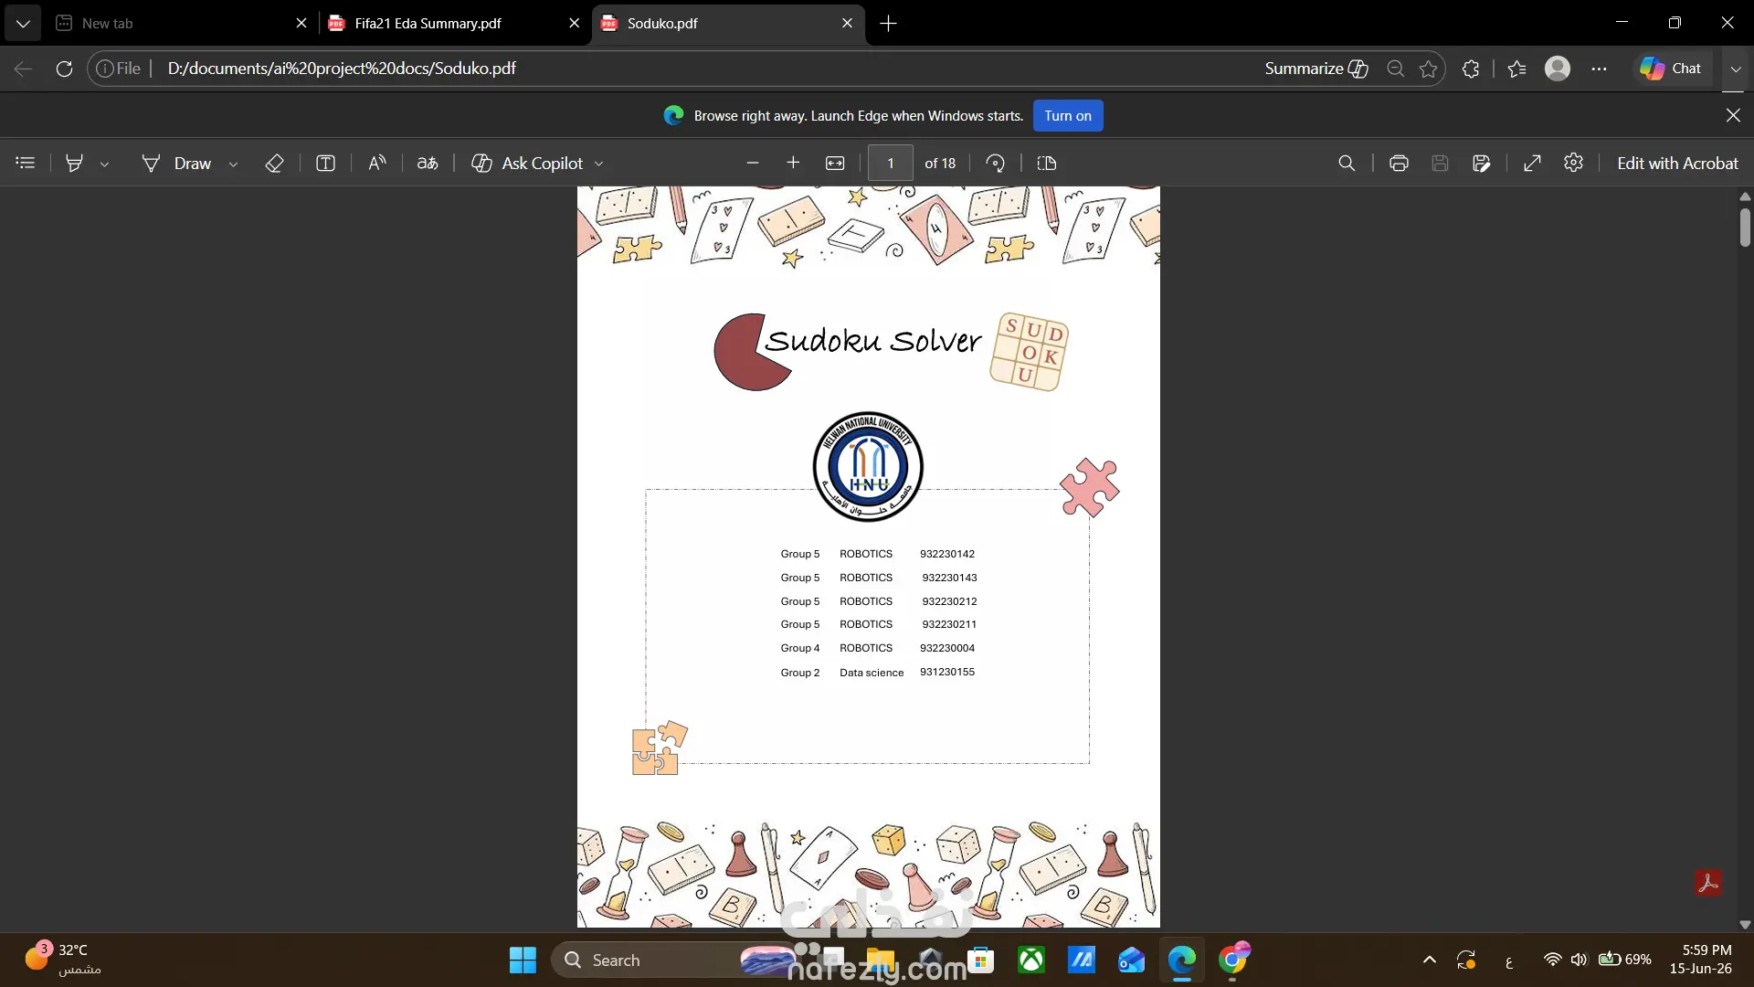Activate the Draw tool
Image resolution: width=1754 pixels, height=987 pixels.
point(176,163)
